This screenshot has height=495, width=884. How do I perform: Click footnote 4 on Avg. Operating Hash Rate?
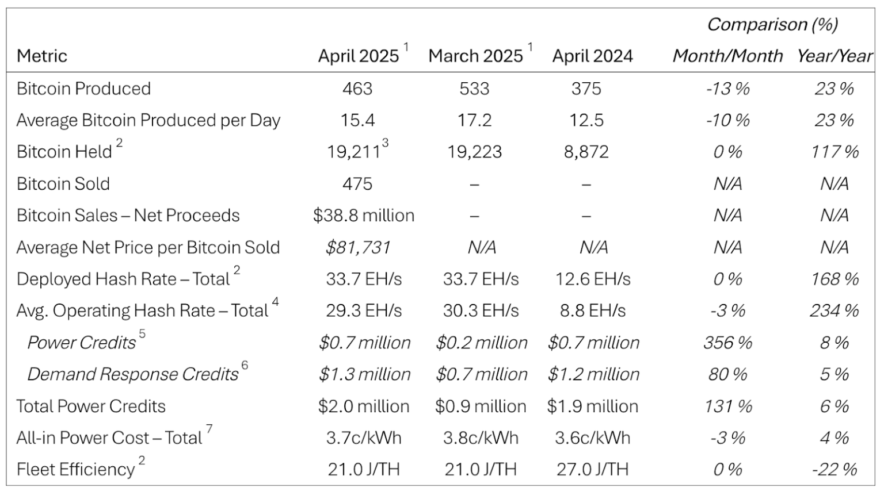276,302
